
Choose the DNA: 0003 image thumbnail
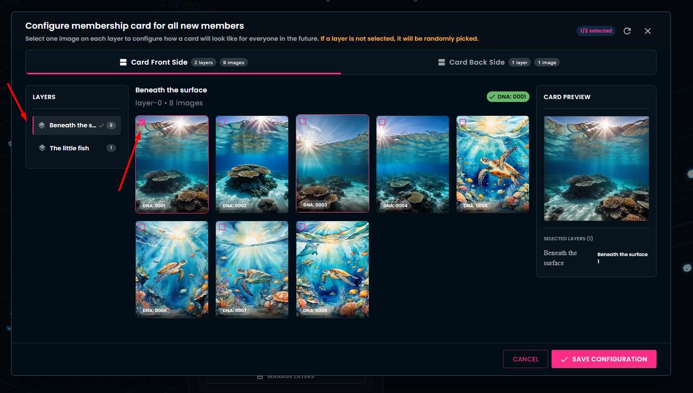332,163
